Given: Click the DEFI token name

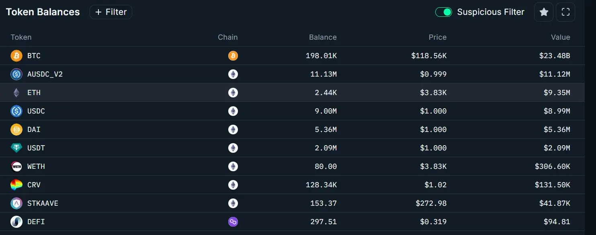Looking at the screenshot, I should (36, 222).
